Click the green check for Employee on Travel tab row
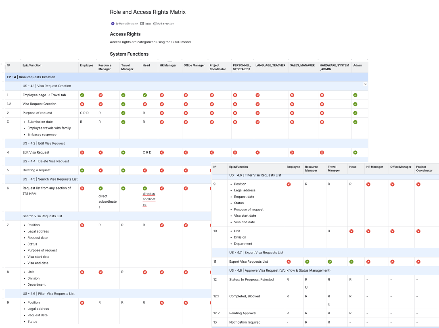Screen dimensions: 439x328 tap(82, 95)
